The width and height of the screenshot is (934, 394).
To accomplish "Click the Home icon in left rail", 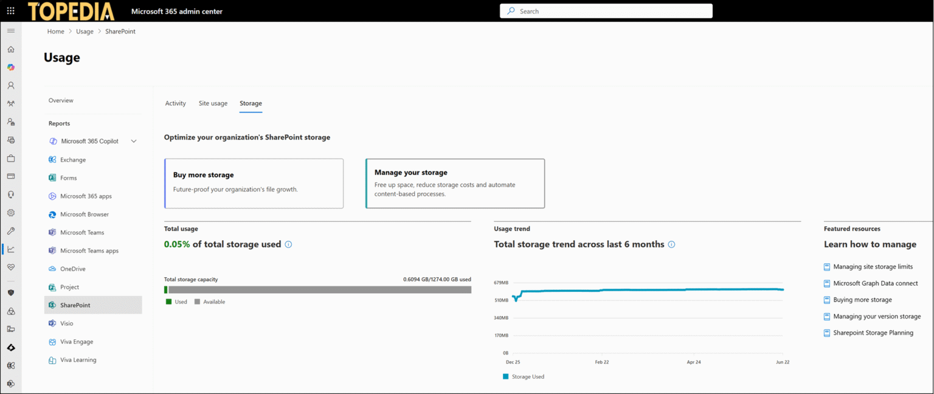I will coord(10,49).
